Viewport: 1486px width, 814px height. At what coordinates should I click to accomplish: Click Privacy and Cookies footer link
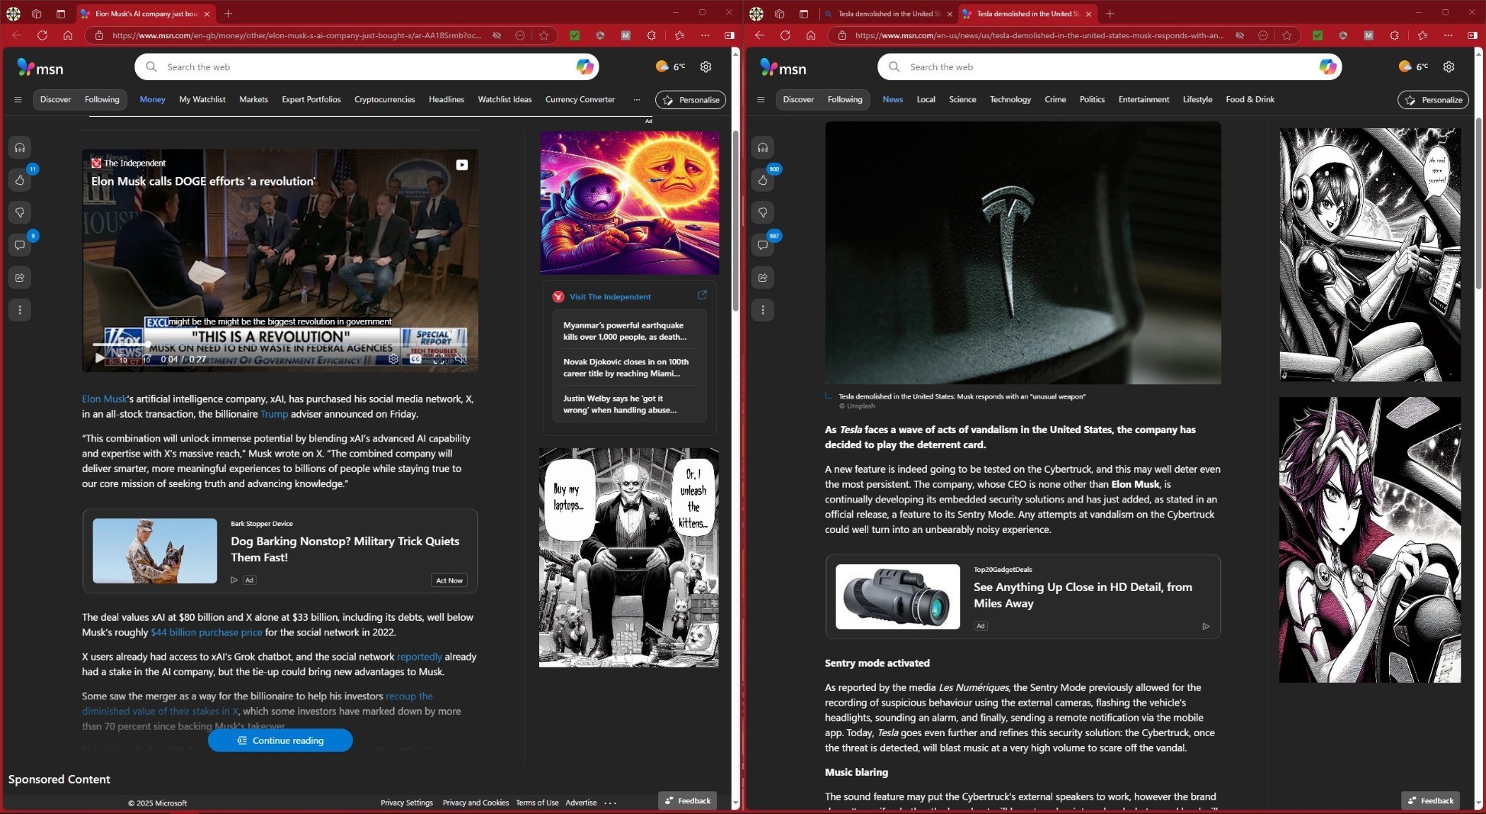point(476,803)
